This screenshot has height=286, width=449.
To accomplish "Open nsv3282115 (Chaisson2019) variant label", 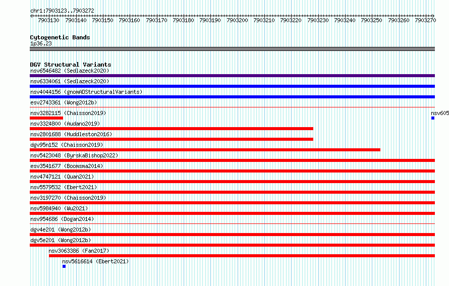I will pyautogui.click(x=68, y=113).
